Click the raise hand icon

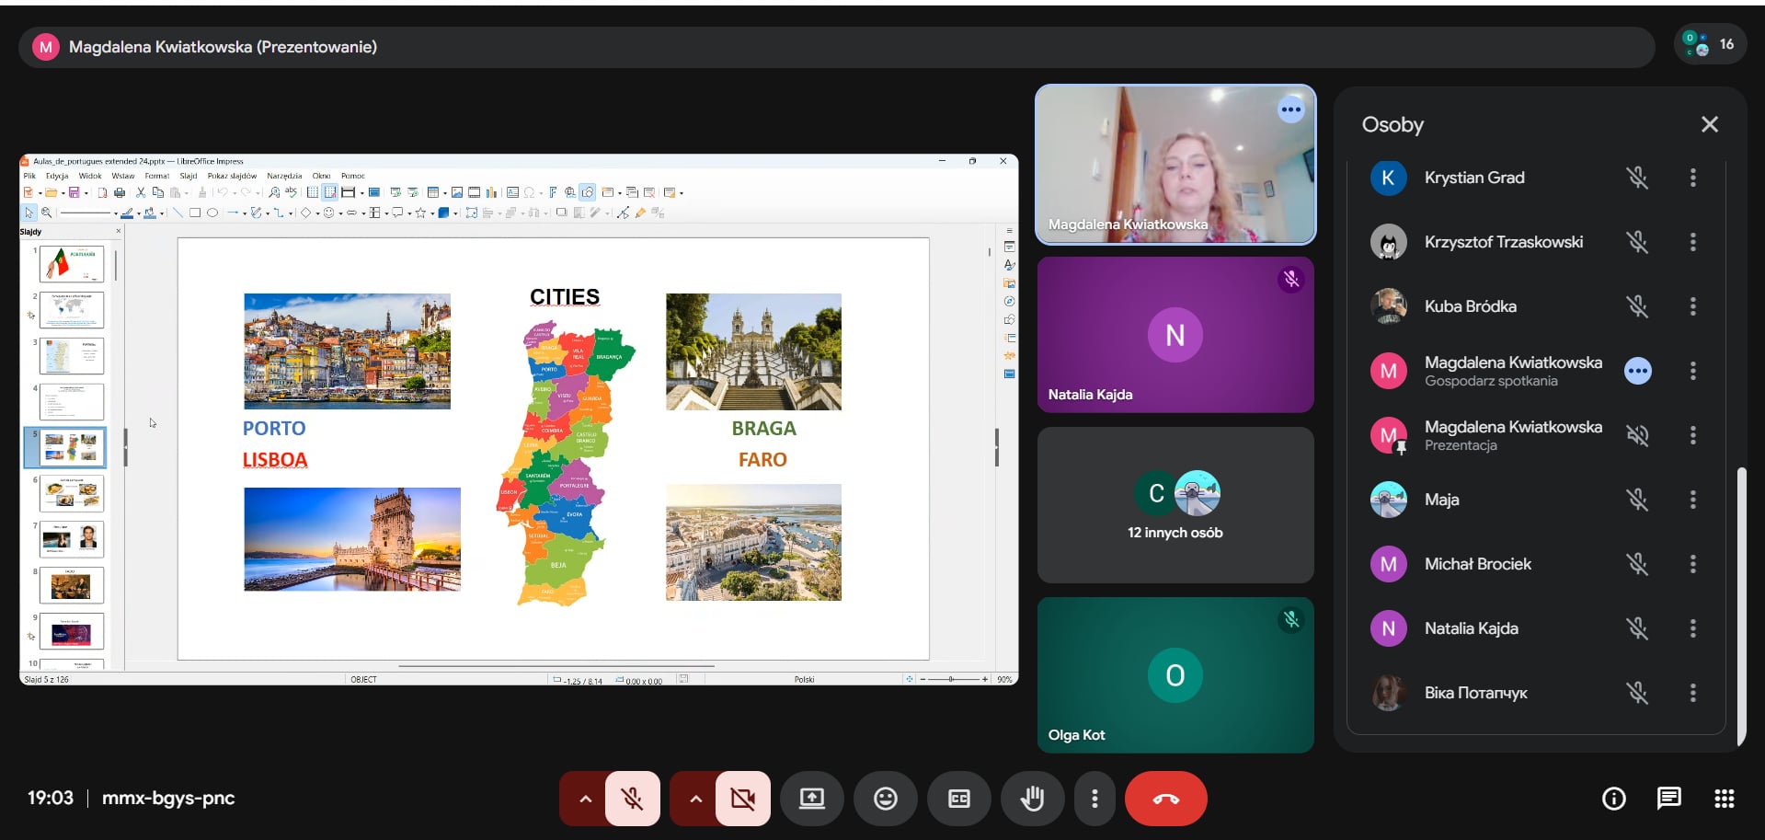point(1032,799)
